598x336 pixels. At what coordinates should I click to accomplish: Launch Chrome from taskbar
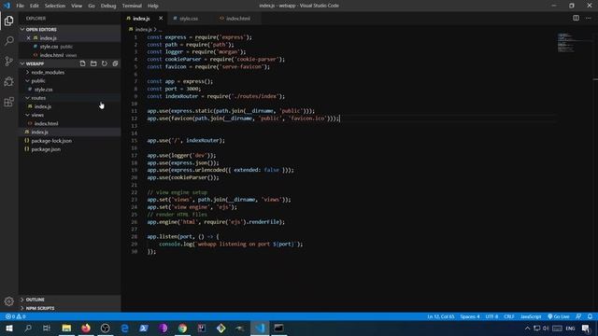tap(183, 328)
